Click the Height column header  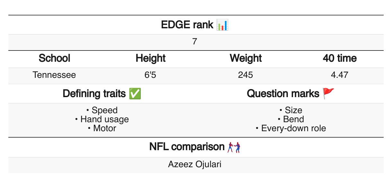(x=150, y=59)
